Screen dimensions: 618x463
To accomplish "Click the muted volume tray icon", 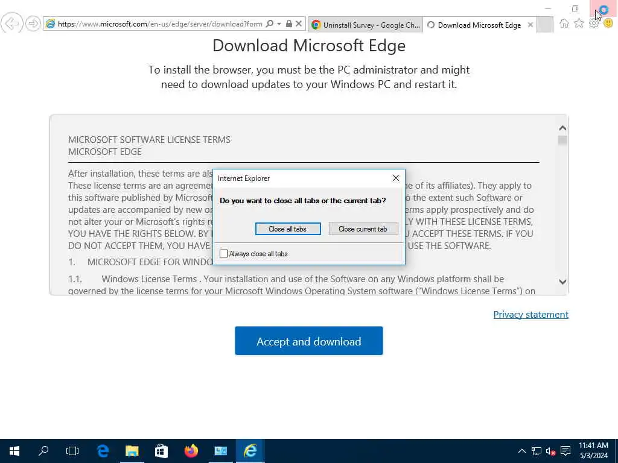I will (550, 451).
